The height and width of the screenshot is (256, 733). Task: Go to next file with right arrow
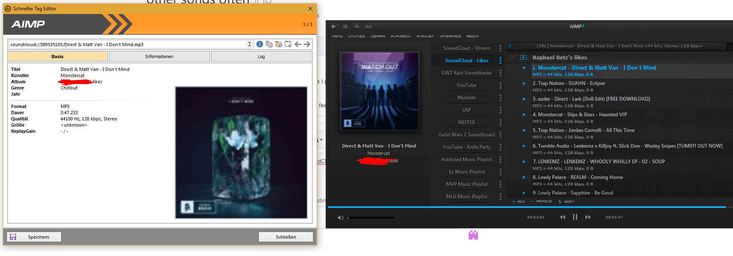[x=307, y=44]
